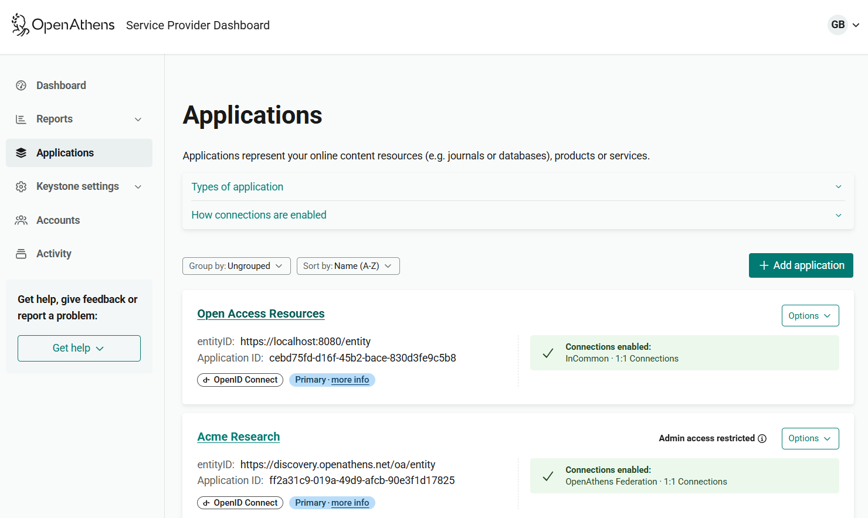Click more info link under Acme Research

click(x=350, y=503)
